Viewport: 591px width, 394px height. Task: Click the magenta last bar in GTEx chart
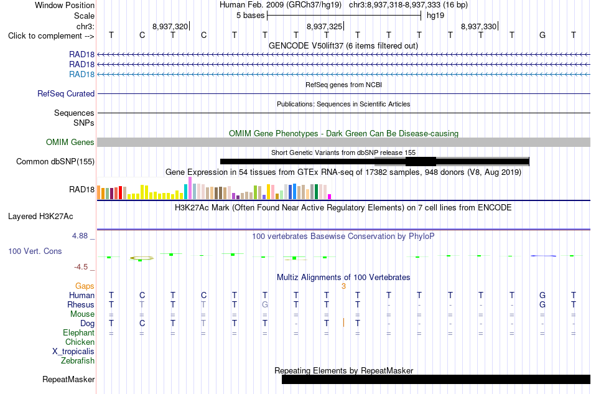click(x=330, y=197)
